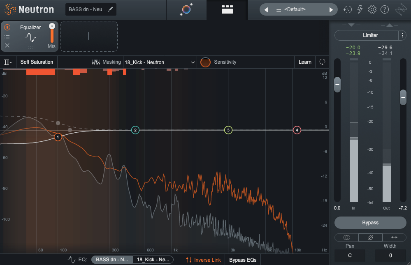Remove the Equalizer module with X
411x265 pixels.
point(7,46)
